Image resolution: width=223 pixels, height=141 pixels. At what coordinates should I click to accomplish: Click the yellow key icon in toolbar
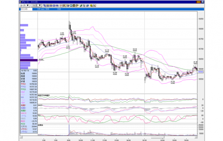(x=91, y=6)
